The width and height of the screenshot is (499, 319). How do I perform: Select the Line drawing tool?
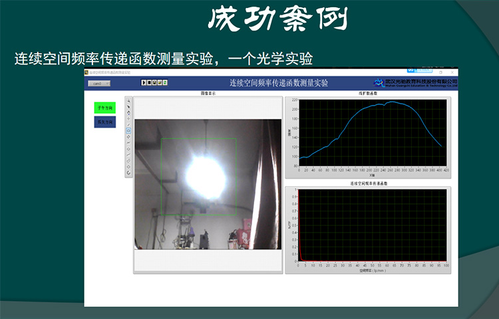point(128,124)
